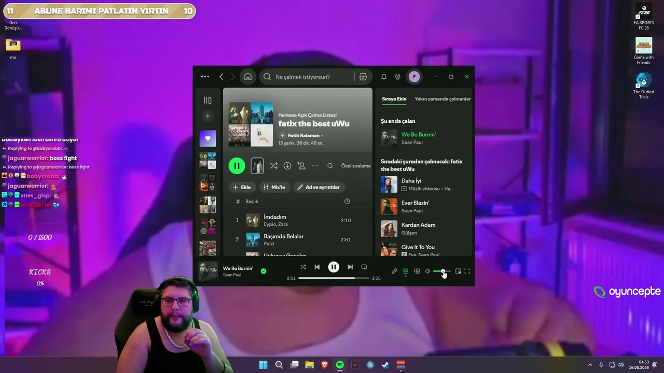
Task: Toggle repeat mode
Action: click(x=364, y=267)
